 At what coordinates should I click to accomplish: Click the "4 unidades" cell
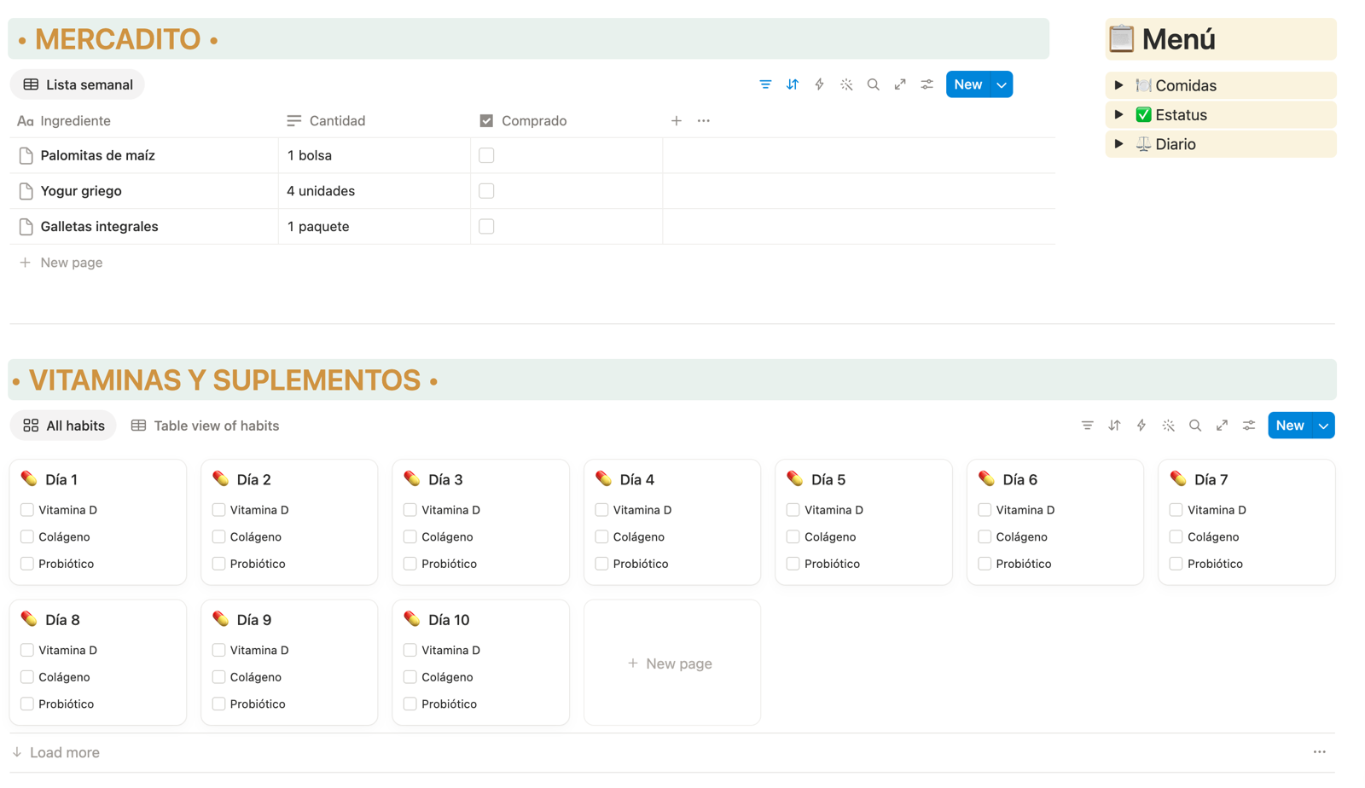[x=375, y=191]
